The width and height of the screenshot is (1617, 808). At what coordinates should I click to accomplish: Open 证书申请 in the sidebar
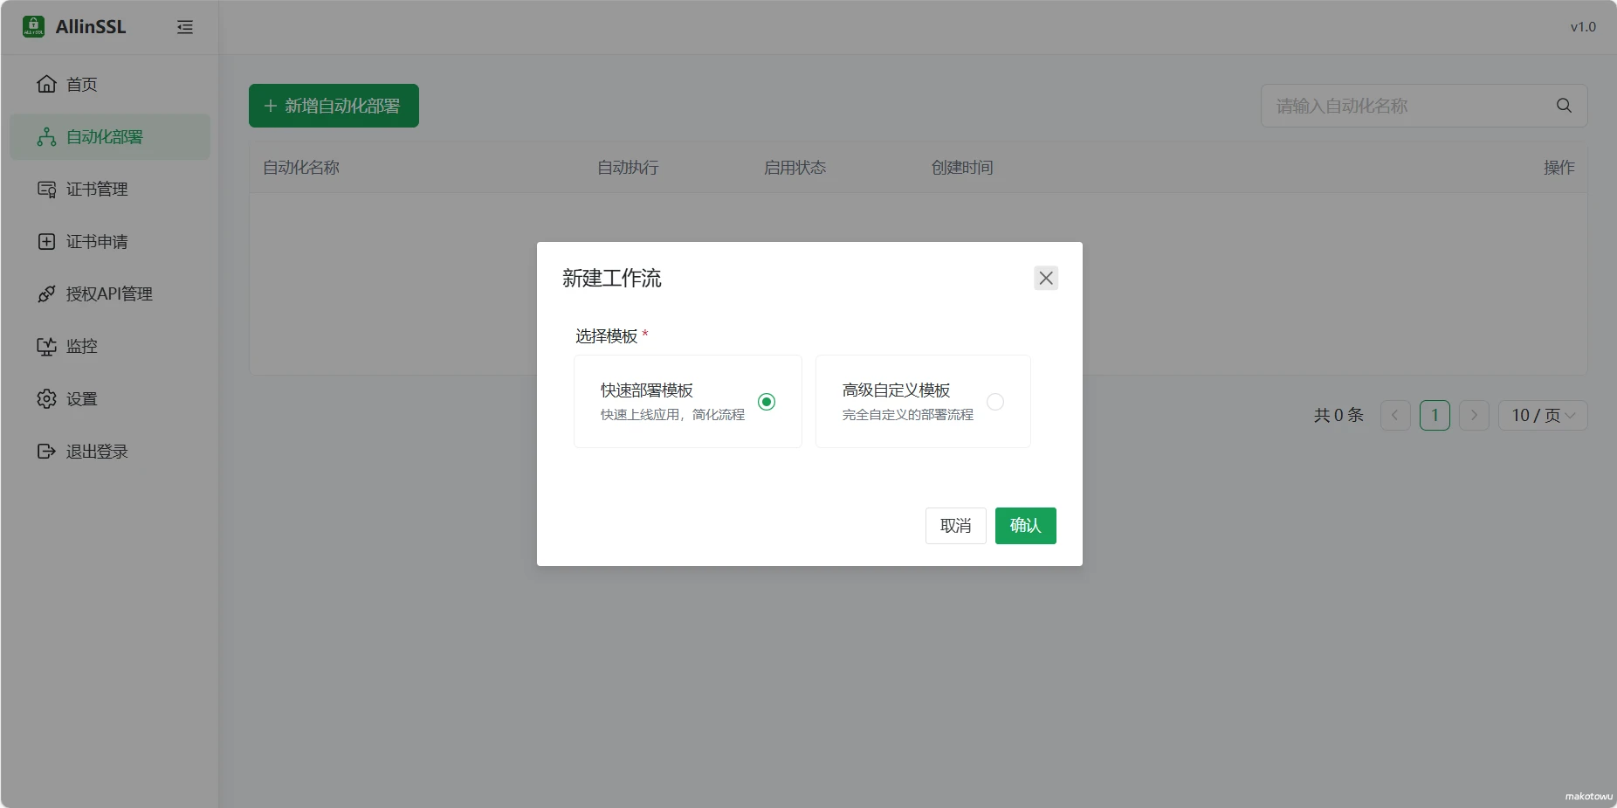110,241
